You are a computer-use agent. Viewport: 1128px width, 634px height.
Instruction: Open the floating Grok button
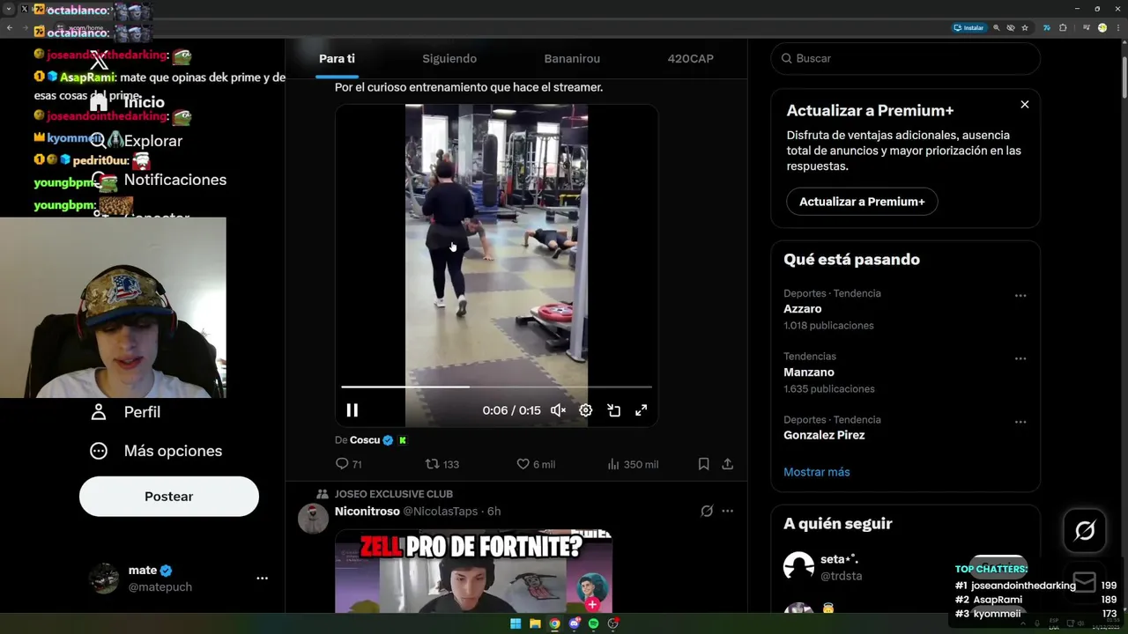coord(1085,530)
